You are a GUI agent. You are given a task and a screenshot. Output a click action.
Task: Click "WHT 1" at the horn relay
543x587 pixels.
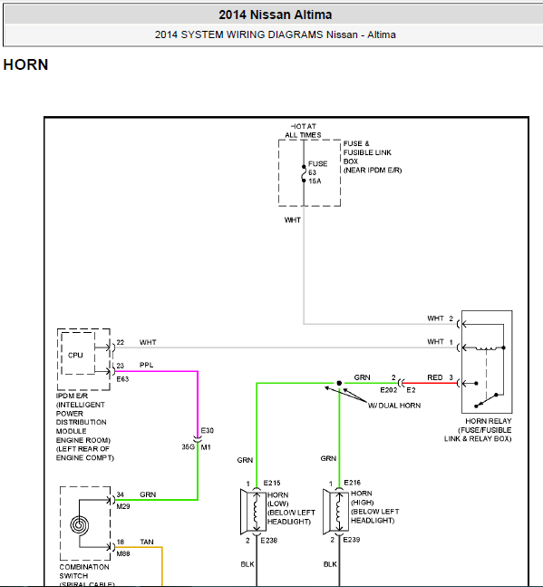tap(441, 341)
